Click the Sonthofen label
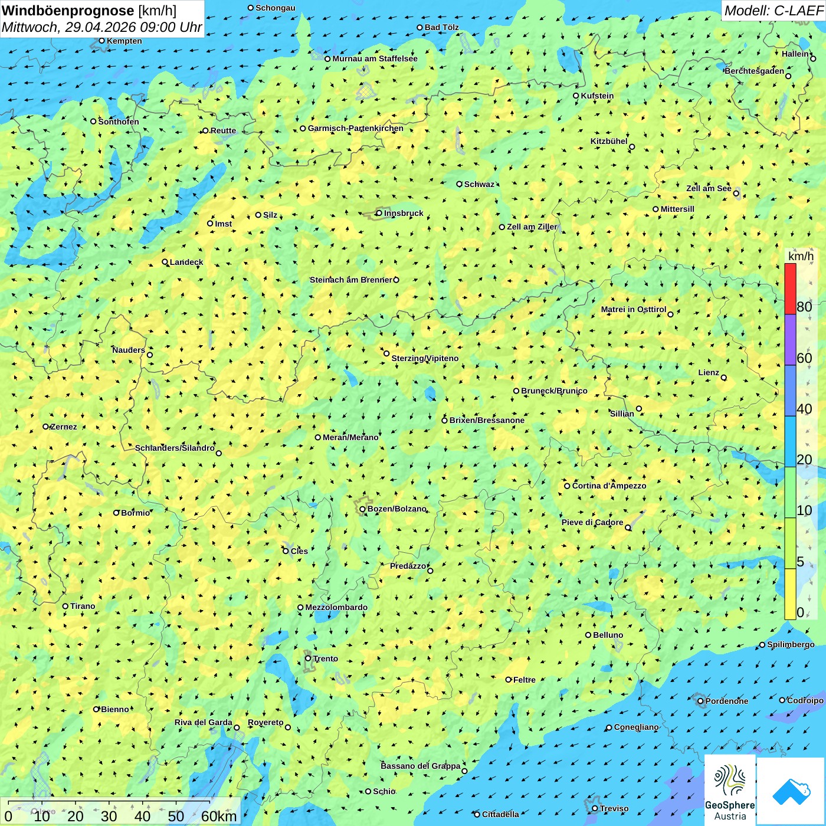826x826 pixels. pyautogui.click(x=119, y=122)
